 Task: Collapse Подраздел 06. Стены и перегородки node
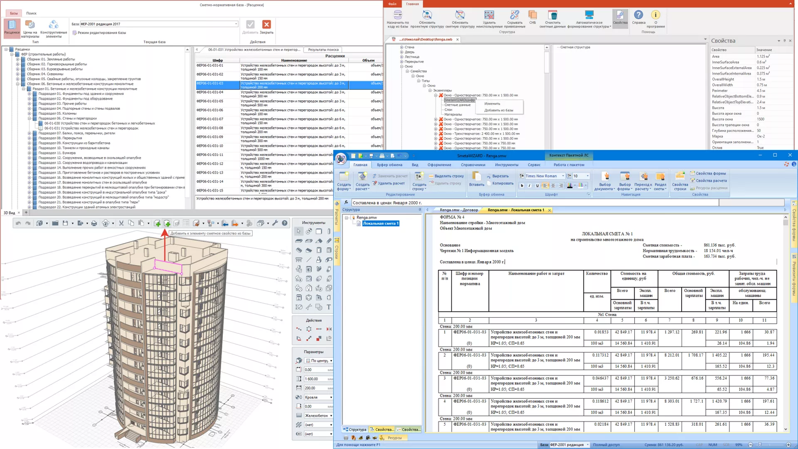pos(29,118)
